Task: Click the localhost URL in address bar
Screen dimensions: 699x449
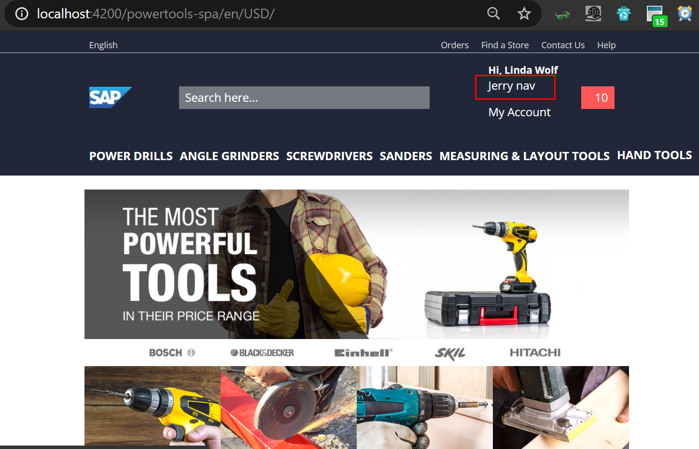Action: point(155,14)
